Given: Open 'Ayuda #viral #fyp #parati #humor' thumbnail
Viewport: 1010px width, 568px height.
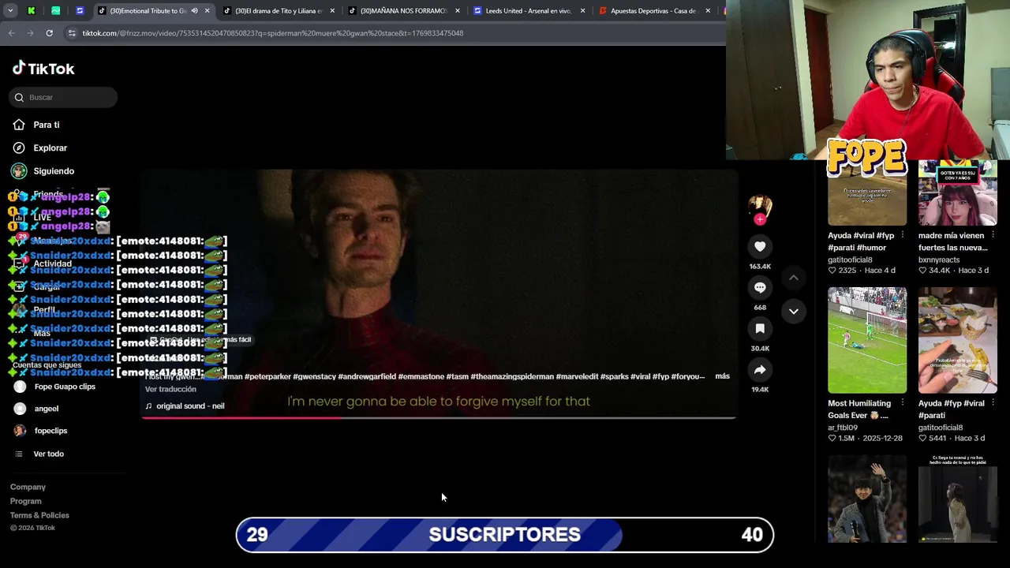Looking at the screenshot, I should coord(867,193).
